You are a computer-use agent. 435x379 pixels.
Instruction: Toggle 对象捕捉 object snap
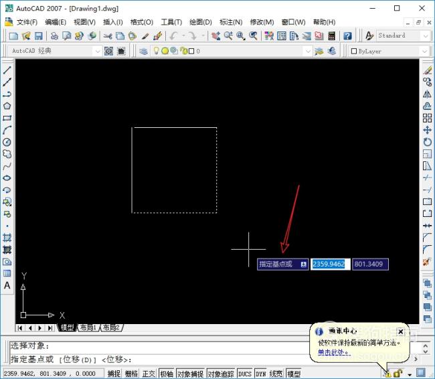[x=190, y=374]
